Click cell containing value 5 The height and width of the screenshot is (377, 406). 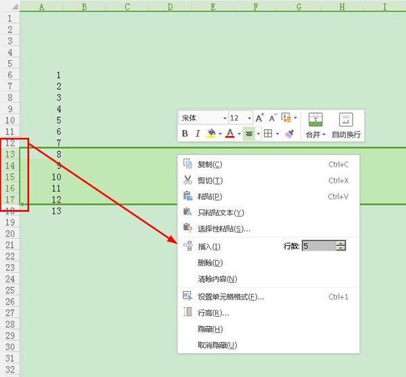42,120
